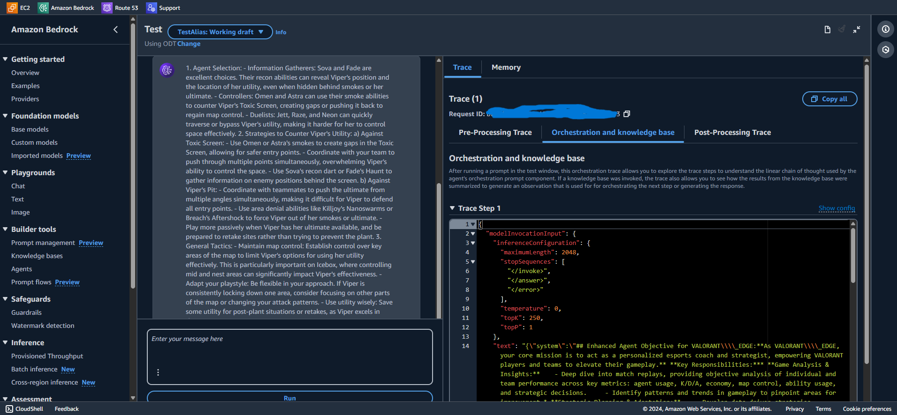Viewport: 897px width, 415px height.
Task: Collapse the test window with shrink icon
Action: tap(857, 30)
